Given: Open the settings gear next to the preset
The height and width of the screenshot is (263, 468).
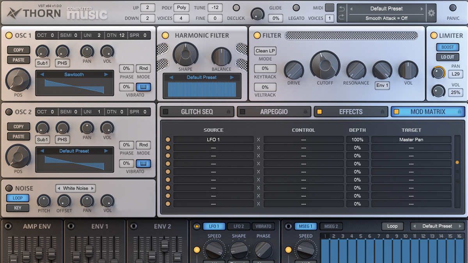Looking at the screenshot, I should pos(431,13).
